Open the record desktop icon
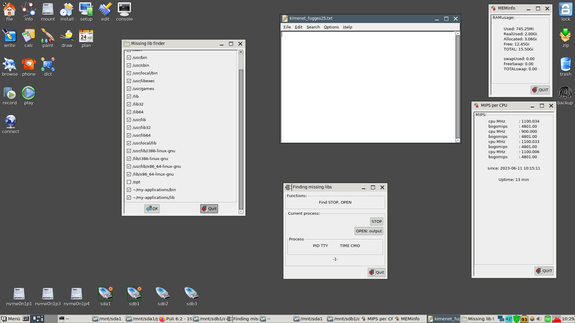This screenshot has height=323, width=575. pyautogui.click(x=10, y=96)
